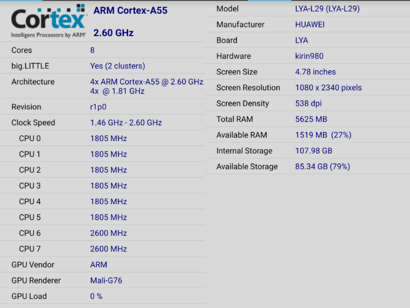The image size is (410, 308).
Task: Click the Hardware label
Action: click(x=233, y=56)
